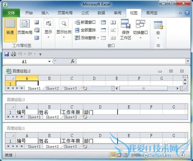Click the Page Break Preview icon
Screen dimensions: 193x161
point(37,22)
